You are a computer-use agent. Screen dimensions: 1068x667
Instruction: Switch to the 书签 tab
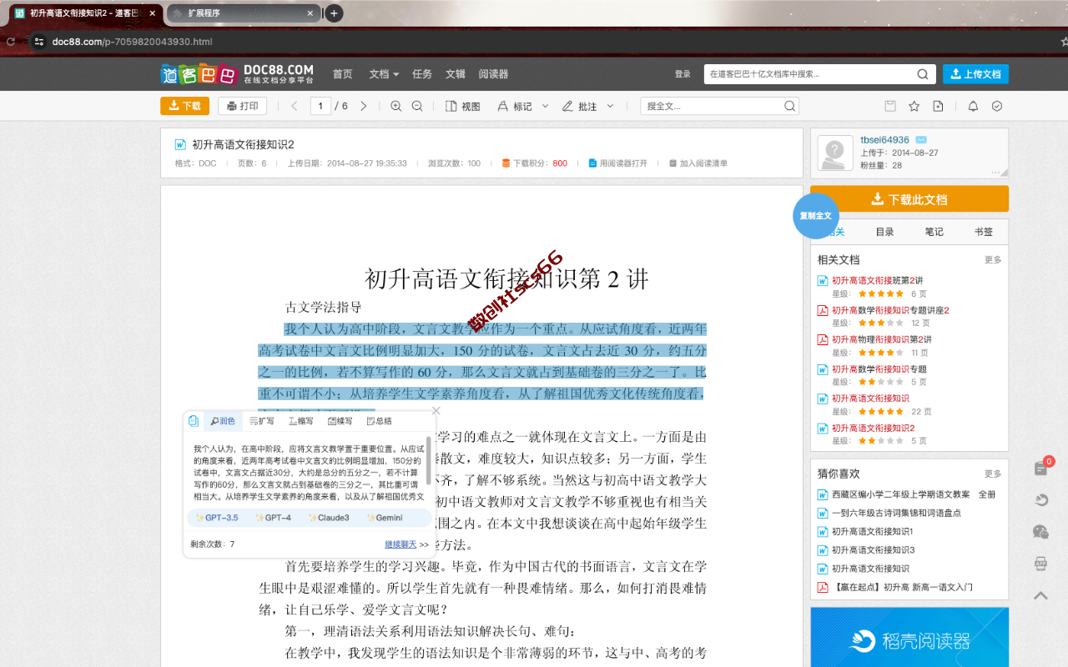point(984,232)
